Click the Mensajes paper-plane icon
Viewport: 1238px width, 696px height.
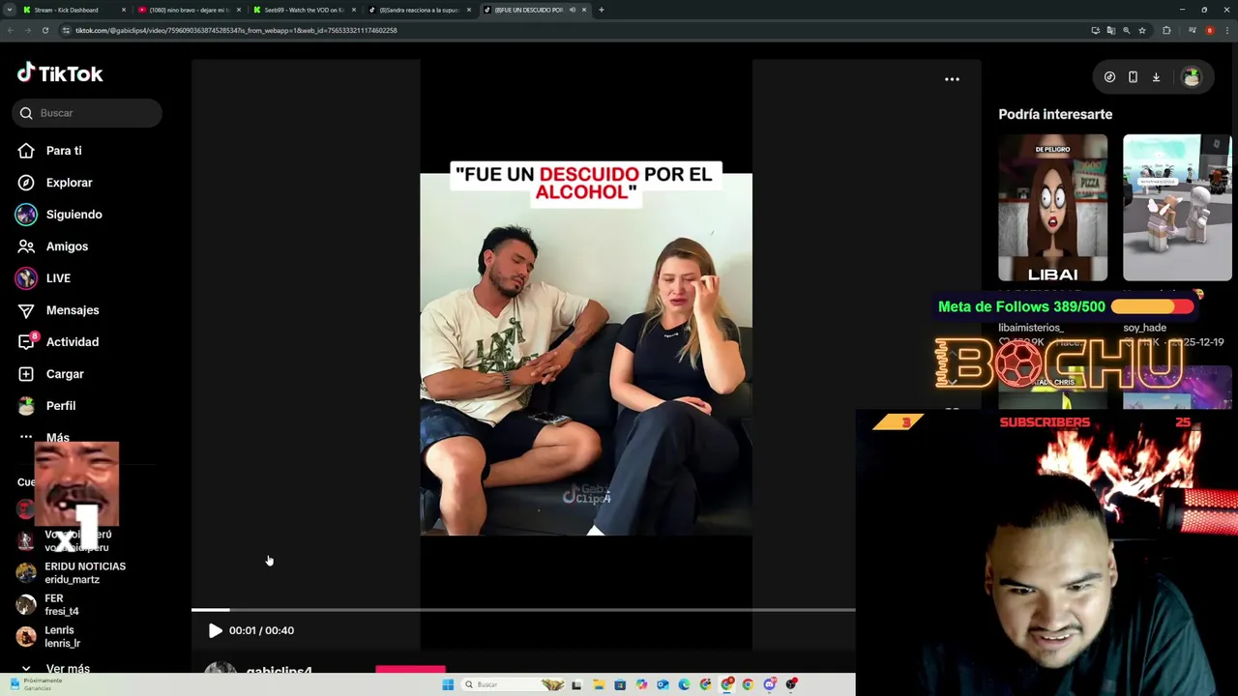(26, 310)
